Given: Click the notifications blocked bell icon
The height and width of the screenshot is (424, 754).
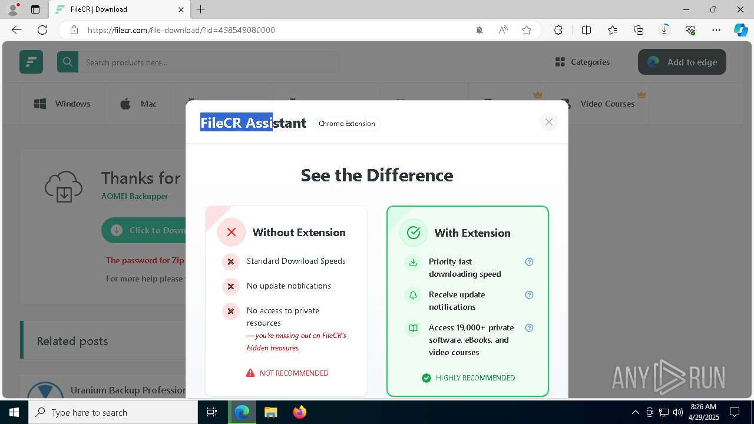Looking at the screenshot, I should (x=479, y=30).
